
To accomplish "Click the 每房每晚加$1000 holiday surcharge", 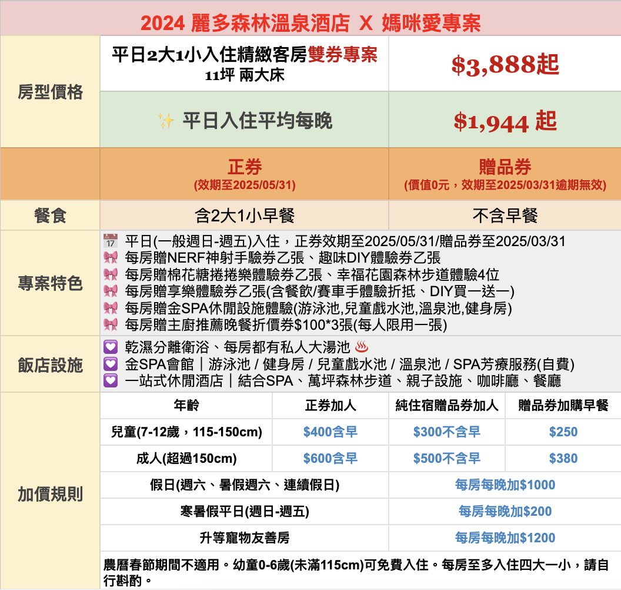I will [x=505, y=485].
